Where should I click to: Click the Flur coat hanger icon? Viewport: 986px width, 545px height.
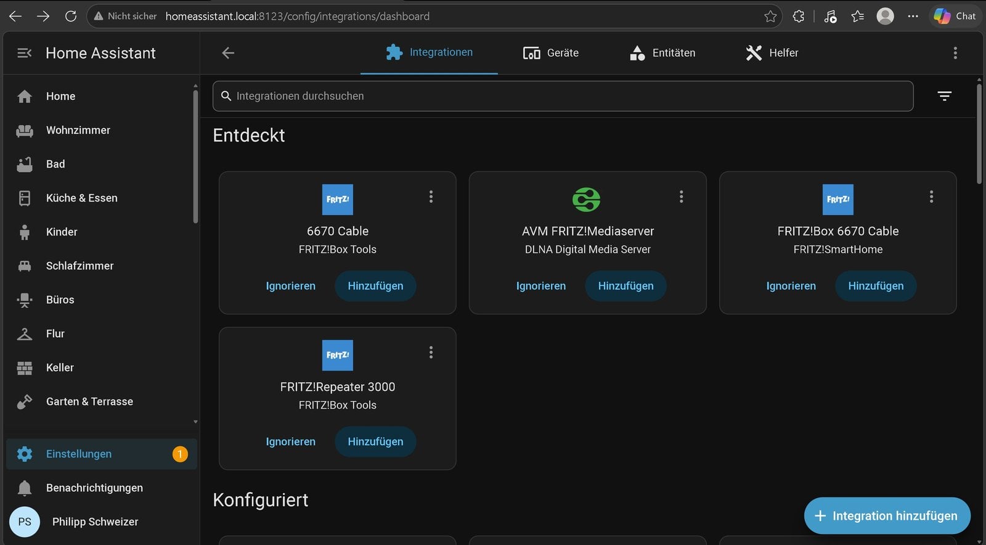pyautogui.click(x=25, y=334)
